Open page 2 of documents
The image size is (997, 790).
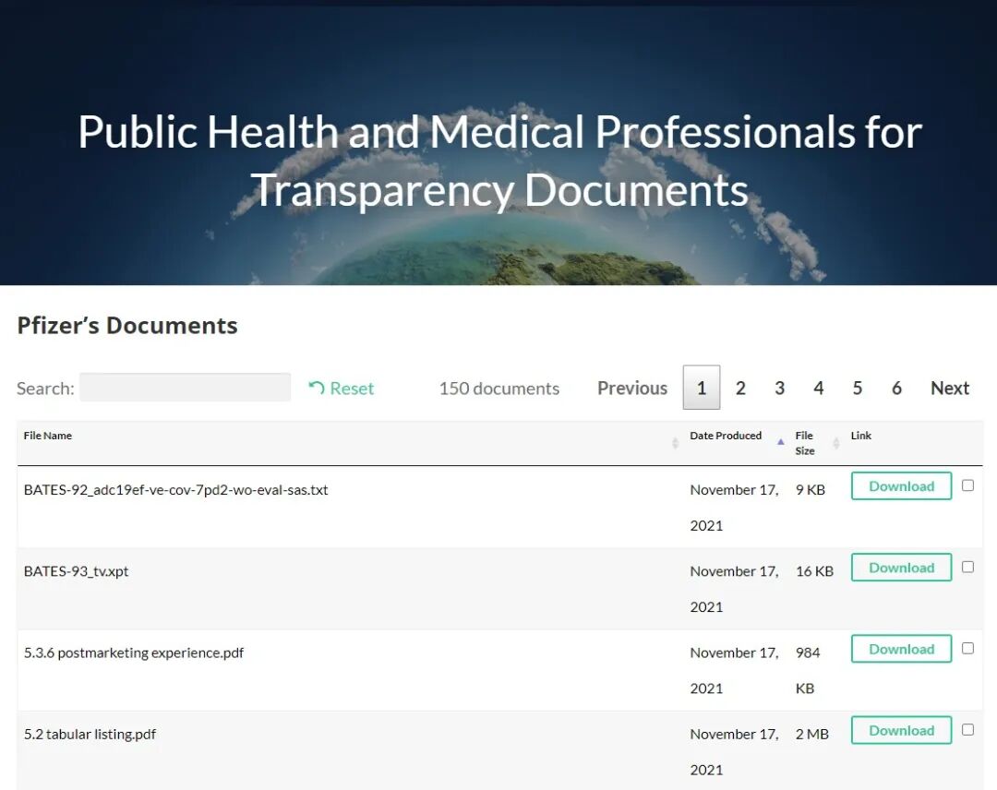(740, 388)
